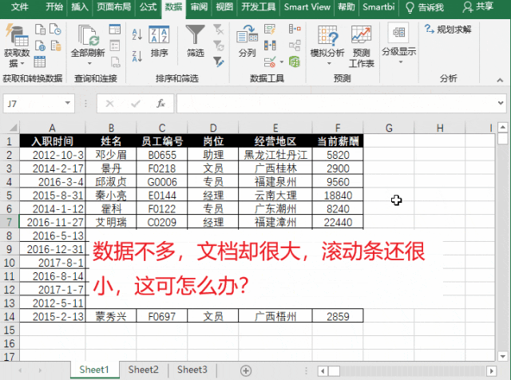Open Queries & Connections pane icon
Screen dimensions: 511x380
pos(115,30)
